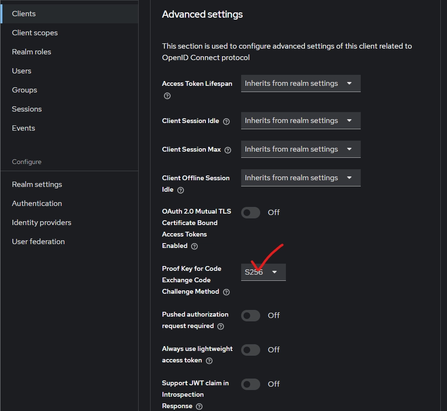
Task: Open the S256 code challenge method dropdown
Action: click(x=263, y=272)
